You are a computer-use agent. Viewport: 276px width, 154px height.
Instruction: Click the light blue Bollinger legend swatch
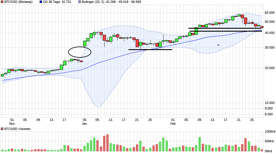point(80,2)
